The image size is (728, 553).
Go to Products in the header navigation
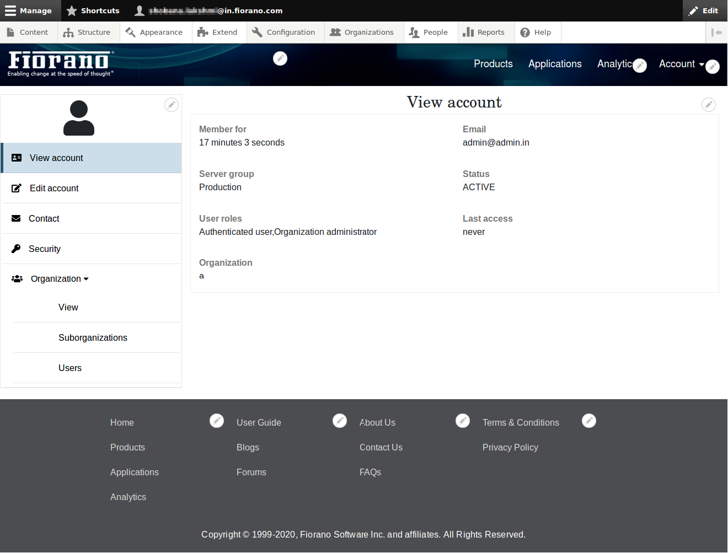pyautogui.click(x=493, y=64)
